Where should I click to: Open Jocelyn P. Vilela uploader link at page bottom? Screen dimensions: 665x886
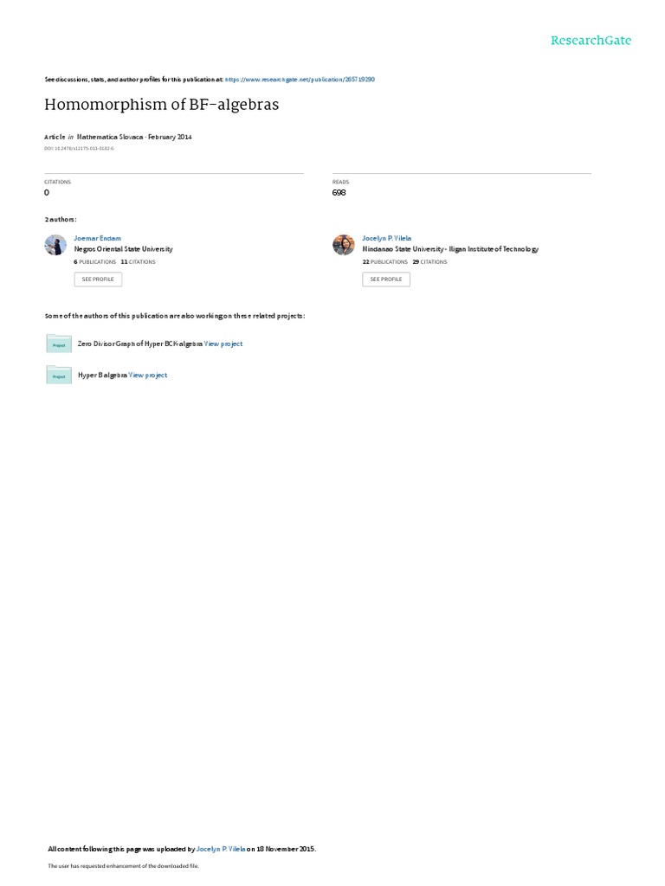pos(221,849)
